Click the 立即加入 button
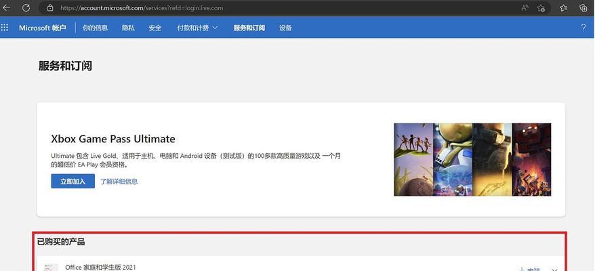Viewport: 595px width, 271px height. [x=73, y=181]
